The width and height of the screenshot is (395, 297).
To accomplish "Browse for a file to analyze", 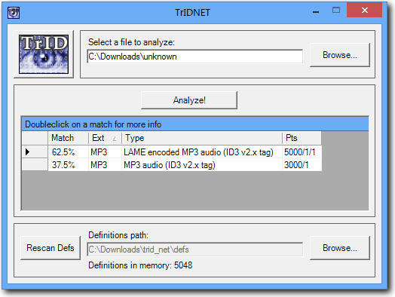I will 339,55.
